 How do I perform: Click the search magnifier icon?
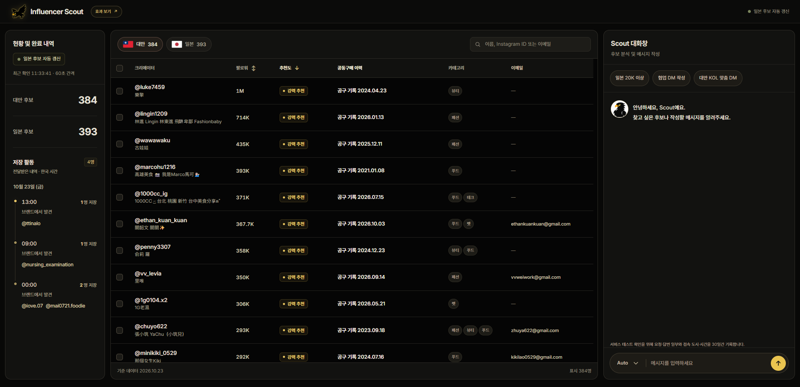pyautogui.click(x=477, y=44)
